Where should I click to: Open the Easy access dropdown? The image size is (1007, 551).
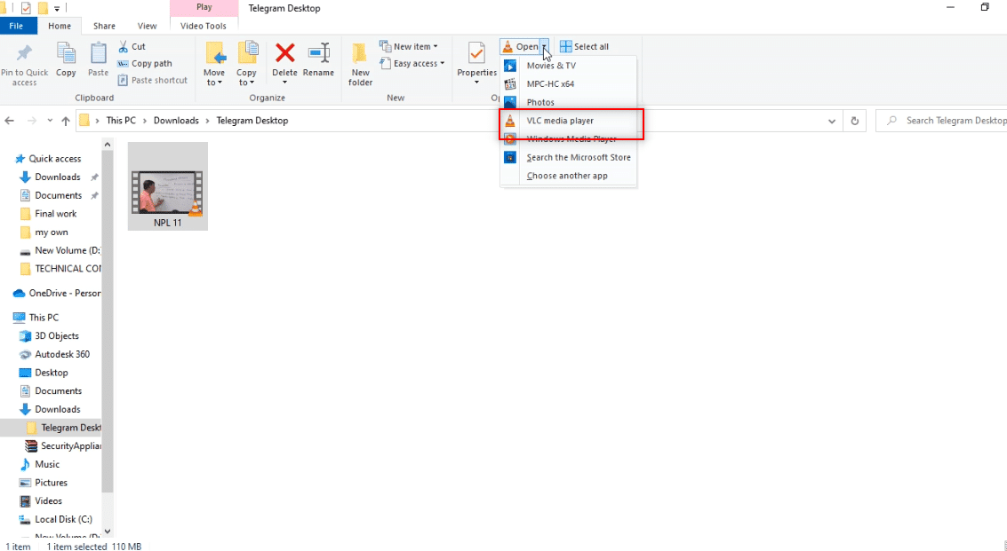click(412, 63)
